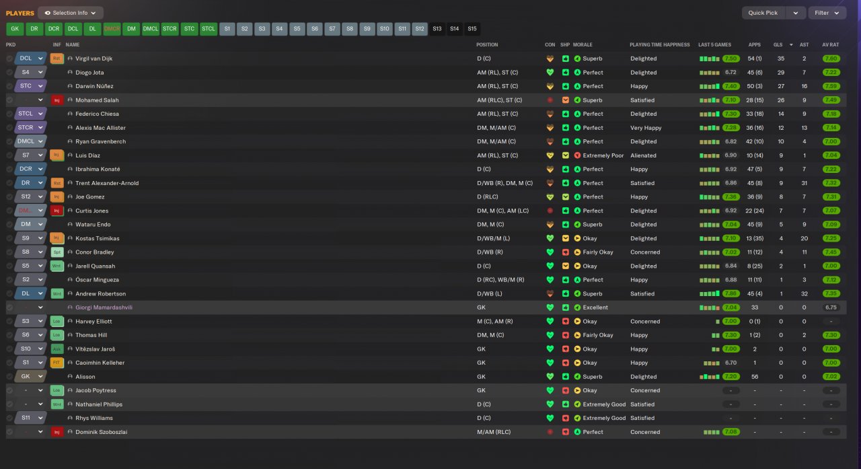The width and height of the screenshot is (861, 469).
Task: Click Darwin Núñez's condition heart icon
Action: [550, 86]
